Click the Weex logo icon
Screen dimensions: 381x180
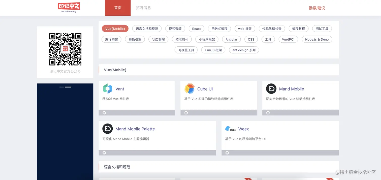230,129
